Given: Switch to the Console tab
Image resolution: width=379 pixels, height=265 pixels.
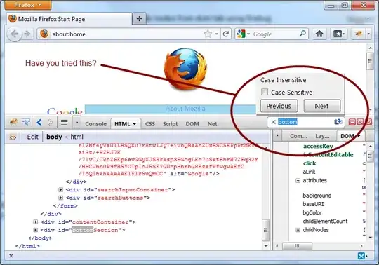Looking at the screenshot, I should click(x=95, y=124).
